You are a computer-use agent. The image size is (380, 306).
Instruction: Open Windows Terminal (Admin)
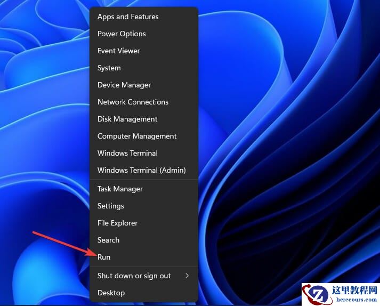[144, 170]
